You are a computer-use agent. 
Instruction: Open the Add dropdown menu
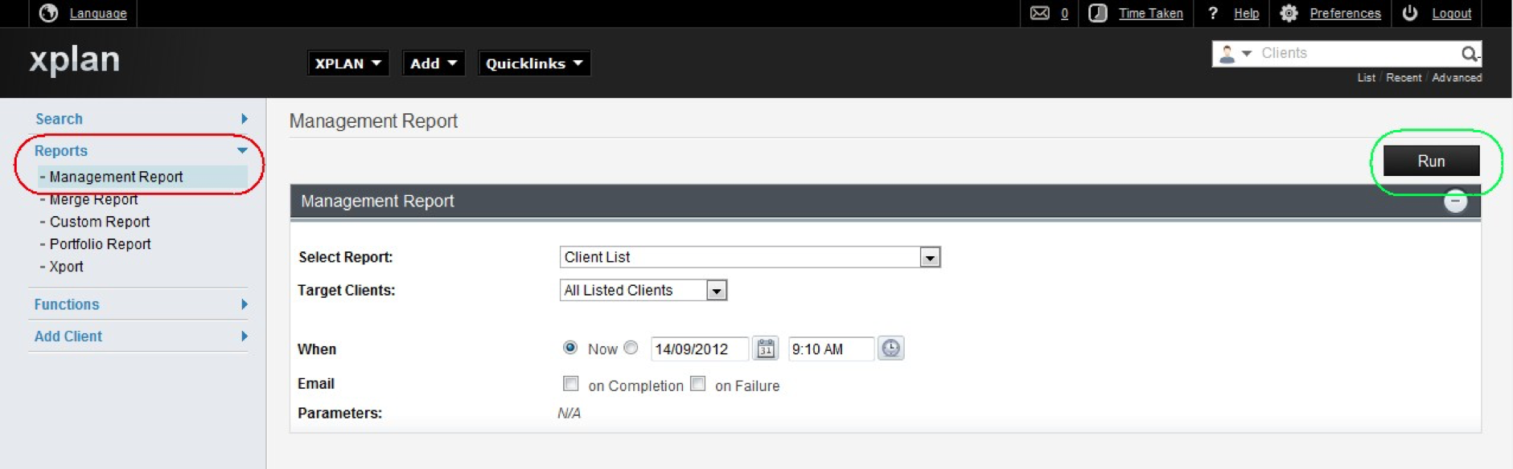[x=434, y=63]
